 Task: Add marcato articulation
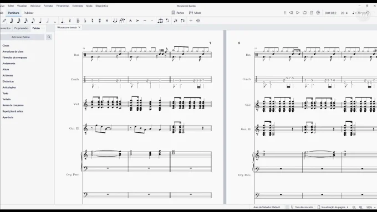[x=130, y=20]
